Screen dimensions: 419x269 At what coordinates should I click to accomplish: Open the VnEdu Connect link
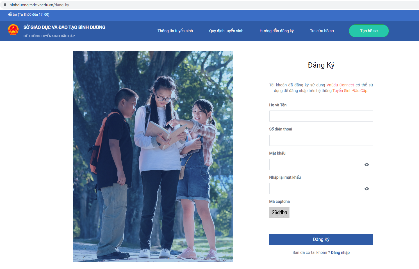click(340, 85)
